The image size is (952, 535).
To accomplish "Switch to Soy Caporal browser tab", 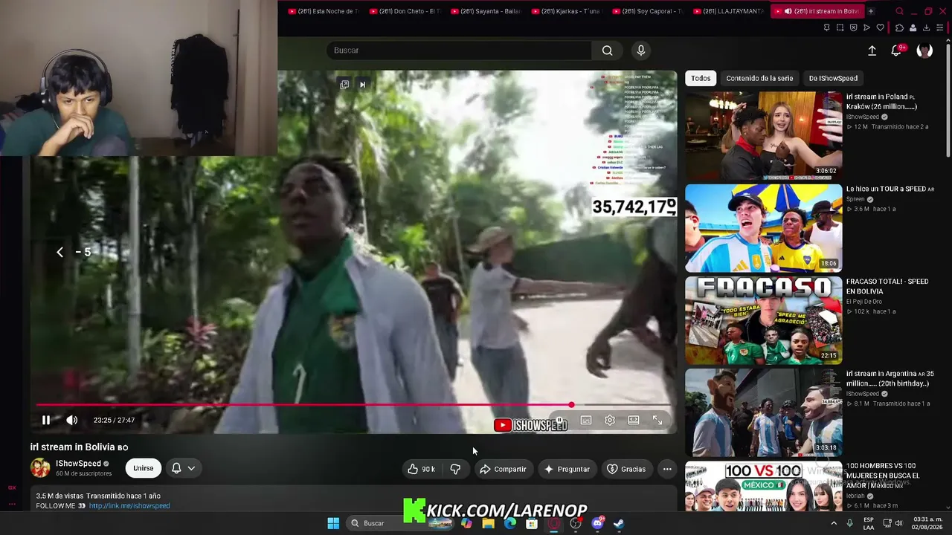I will coord(647,11).
